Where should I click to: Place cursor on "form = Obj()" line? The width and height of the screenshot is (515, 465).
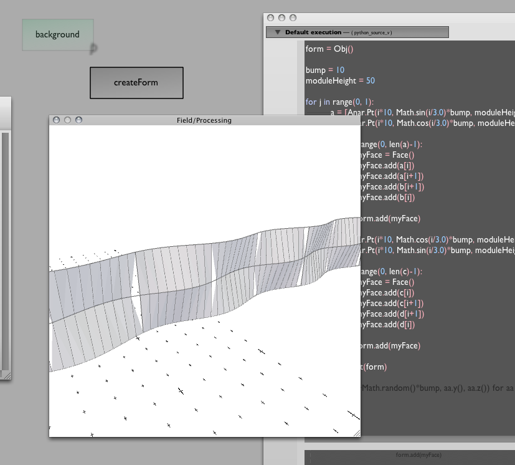click(329, 49)
